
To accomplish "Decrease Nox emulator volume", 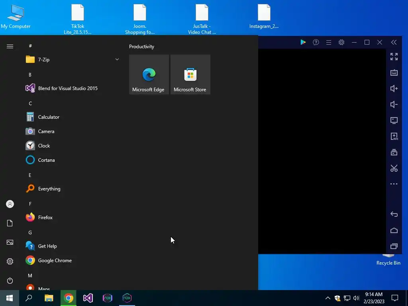I will point(394,104).
